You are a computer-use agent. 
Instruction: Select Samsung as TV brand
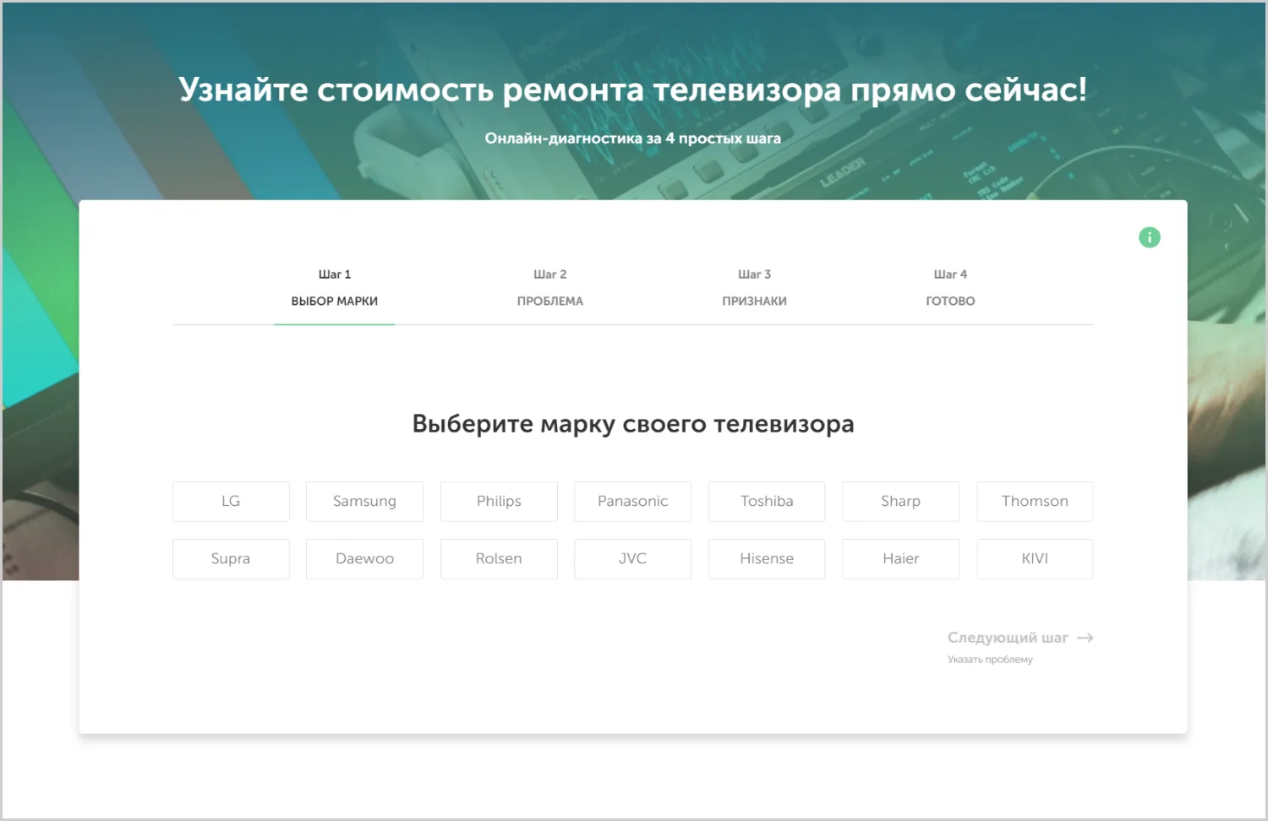coord(364,502)
